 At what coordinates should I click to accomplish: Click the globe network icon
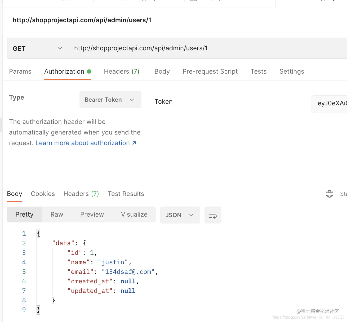click(329, 194)
